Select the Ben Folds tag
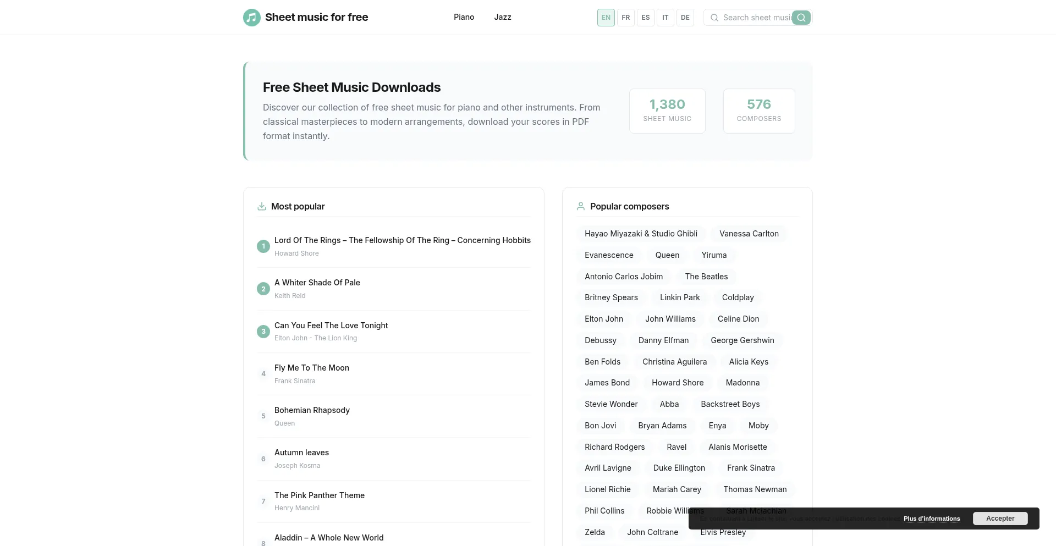The image size is (1056, 546). tap(602, 362)
